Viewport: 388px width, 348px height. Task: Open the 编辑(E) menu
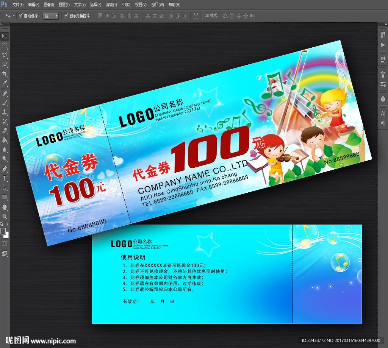[33, 5]
